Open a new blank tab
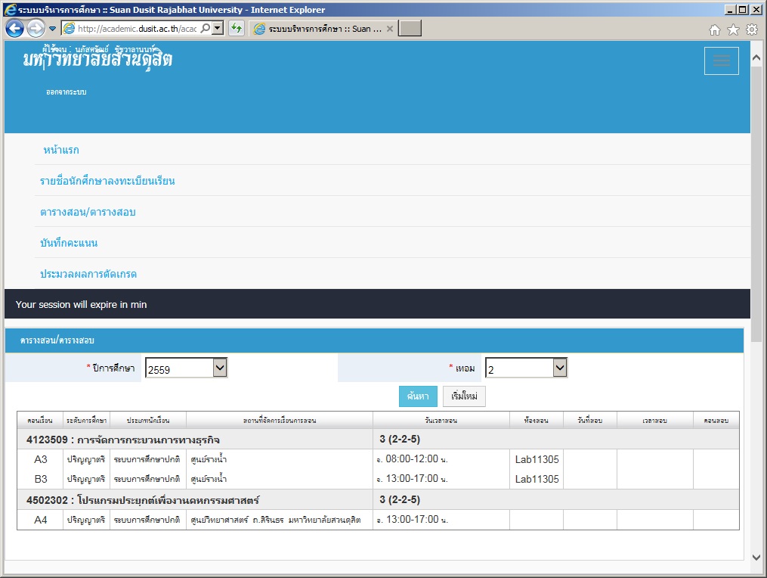767x578 pixels. pyautogui.click(x=410, y=29)
